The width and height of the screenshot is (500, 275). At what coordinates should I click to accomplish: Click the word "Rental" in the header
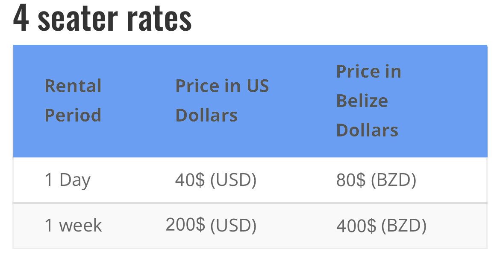[73, 86]
